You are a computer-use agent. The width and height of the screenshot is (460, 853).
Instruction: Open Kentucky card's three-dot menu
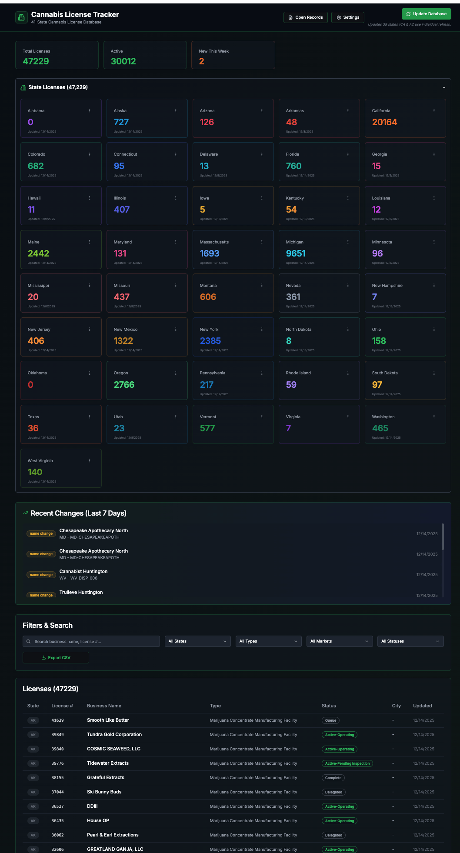[x=348, y=198]
